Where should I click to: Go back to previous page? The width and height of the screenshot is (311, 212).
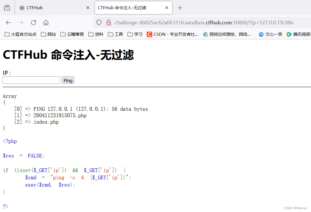8,23
